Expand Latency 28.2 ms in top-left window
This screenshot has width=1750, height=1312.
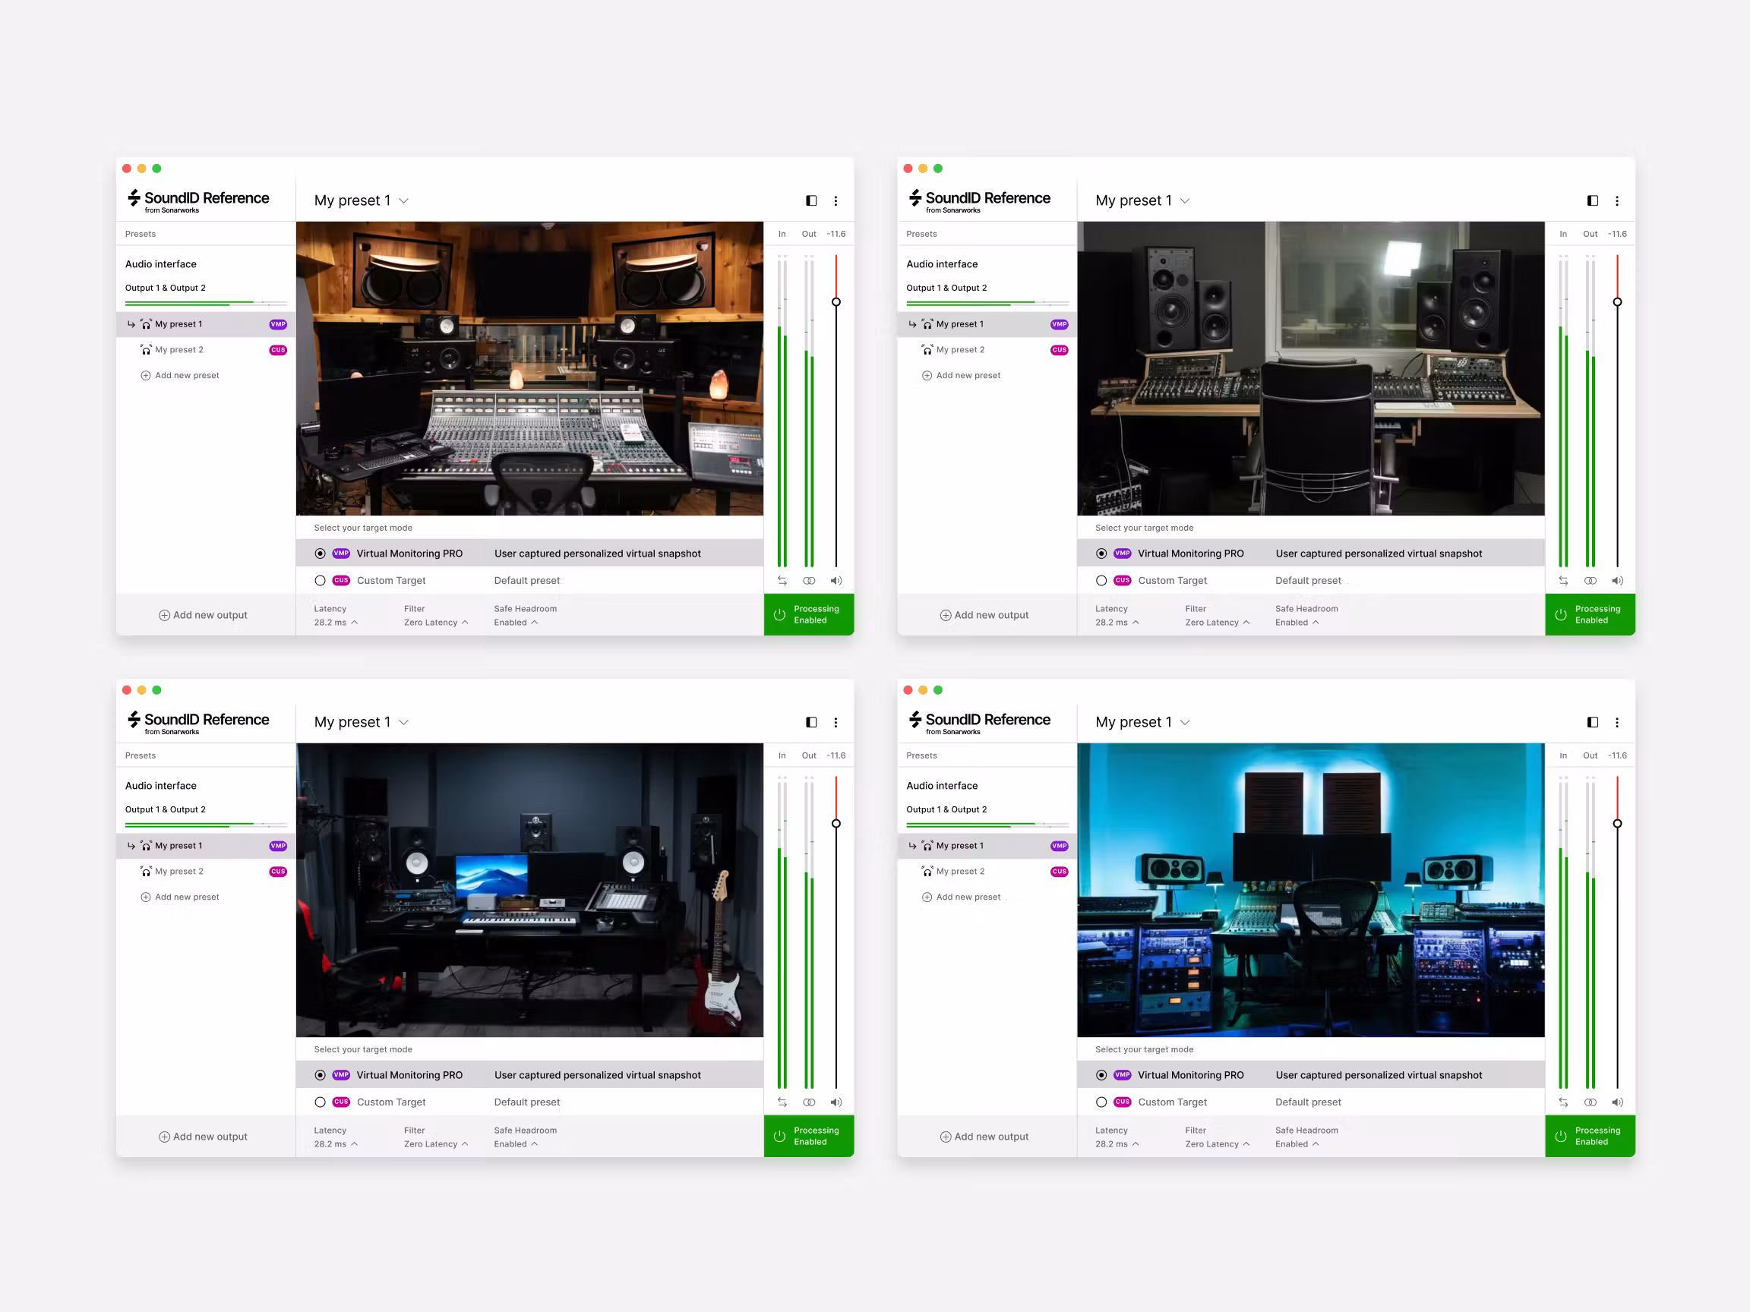[x=336, y=623]
